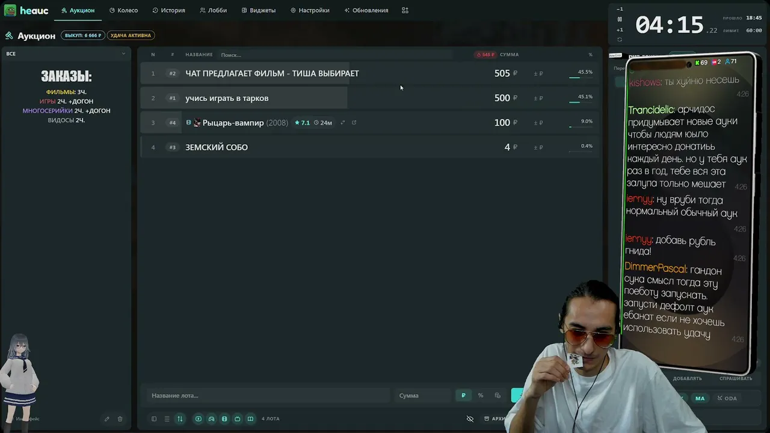Toggle the video play category filter
The width and height of the screenshot is (770, 433).
click(199, 419)
